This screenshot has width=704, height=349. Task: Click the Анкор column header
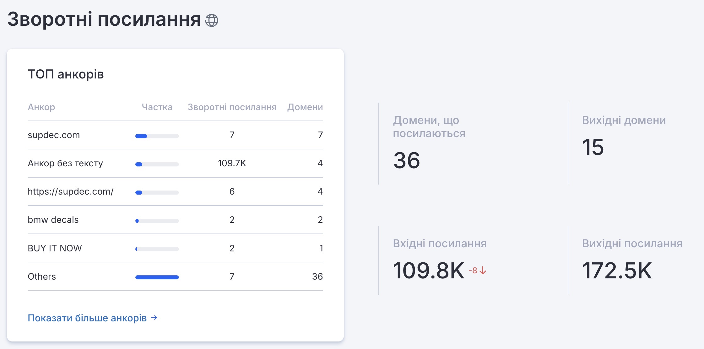coord(41,107)
